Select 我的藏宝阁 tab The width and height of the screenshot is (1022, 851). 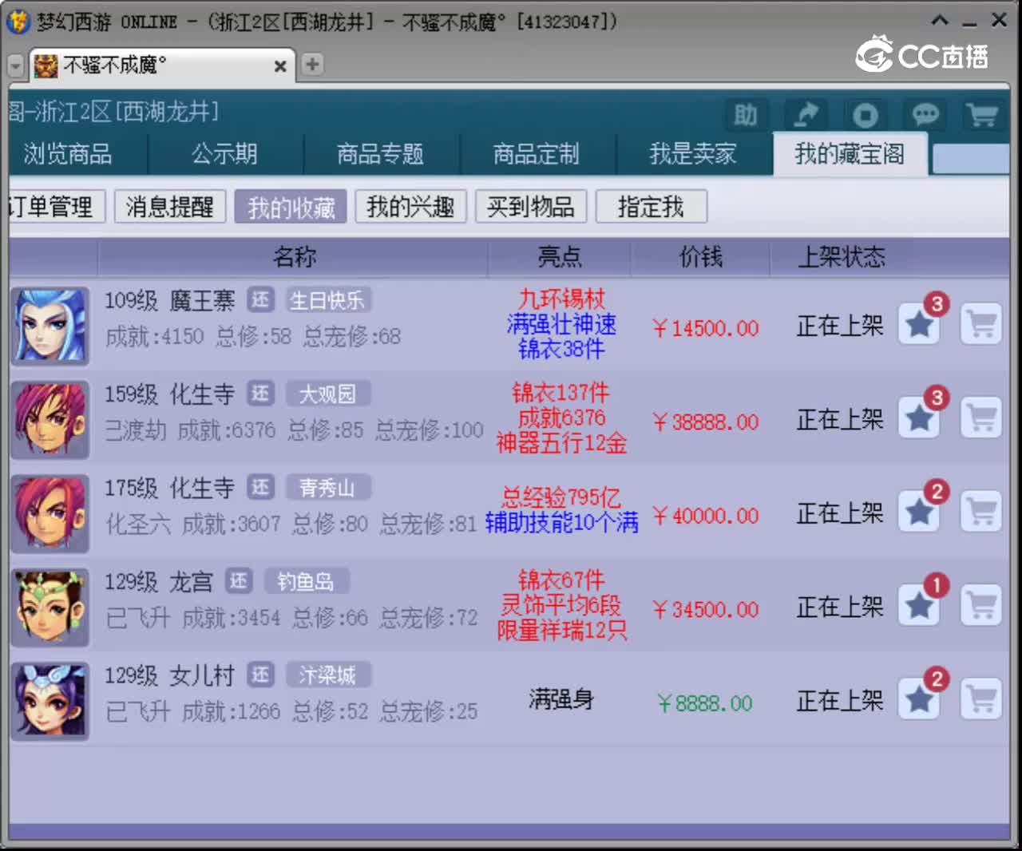pos(850,154)
